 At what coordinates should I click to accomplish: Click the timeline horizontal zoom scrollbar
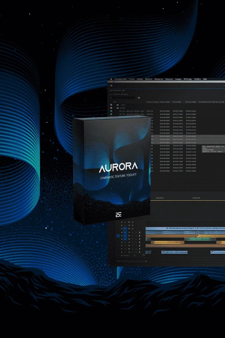[x=132, y=261]
